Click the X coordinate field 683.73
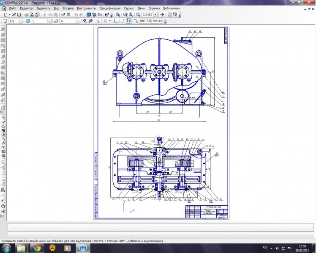 [145, 21]
